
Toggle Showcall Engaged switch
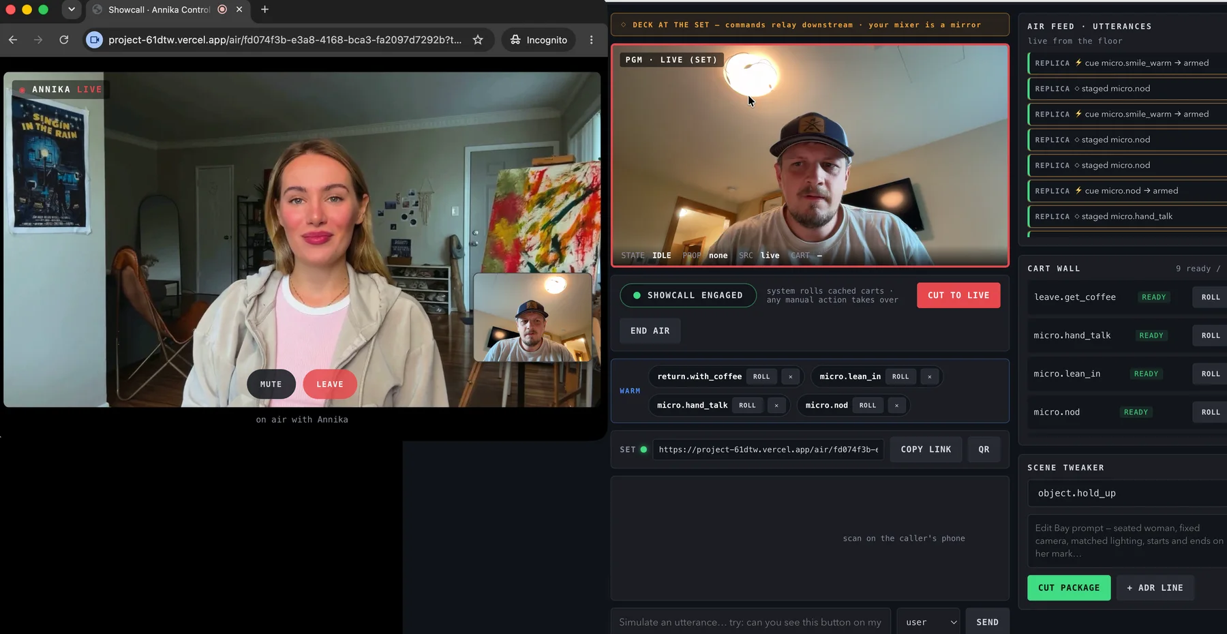click(x=688, y=295)
